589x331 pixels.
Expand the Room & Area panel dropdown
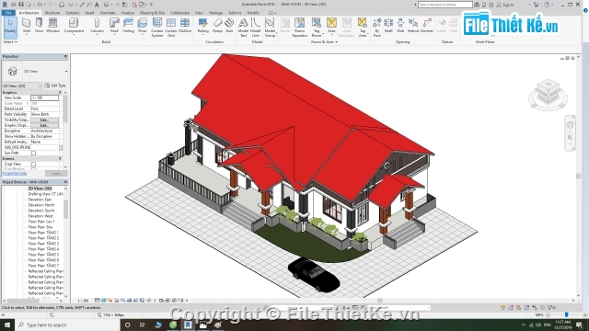pos(325,42)
